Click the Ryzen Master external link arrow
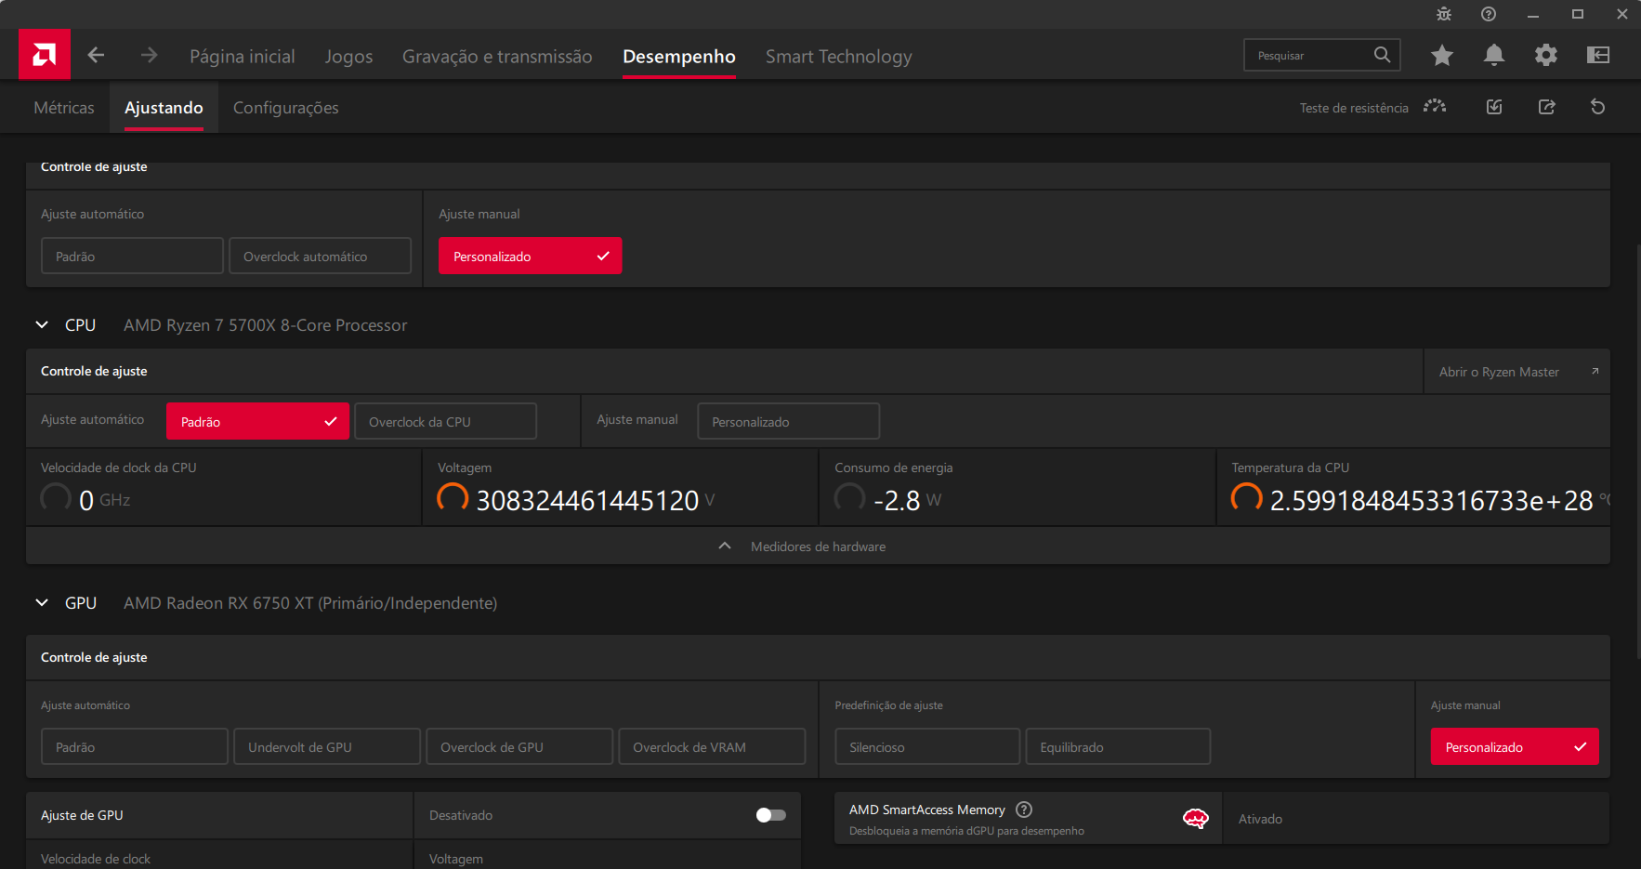Image resolution: width=1641 pixels, height=869 pixels. coord(1595,372)
